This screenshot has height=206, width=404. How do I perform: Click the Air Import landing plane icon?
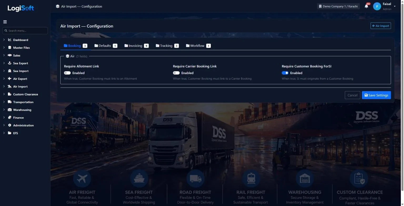coord(10,86)
